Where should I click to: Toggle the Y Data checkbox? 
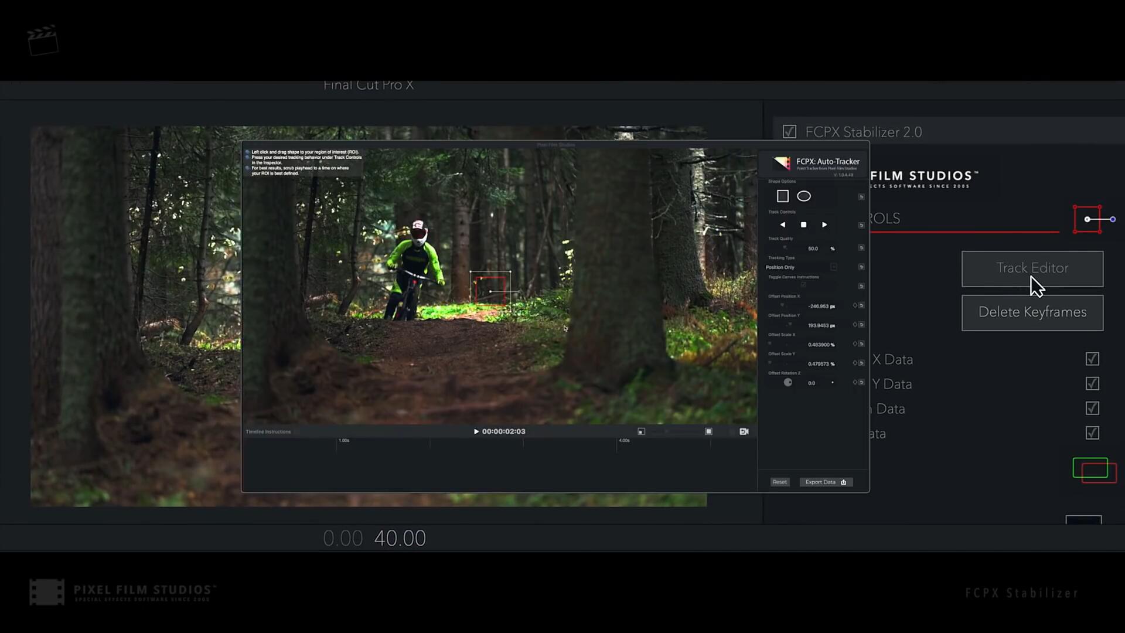point(1092,383)
